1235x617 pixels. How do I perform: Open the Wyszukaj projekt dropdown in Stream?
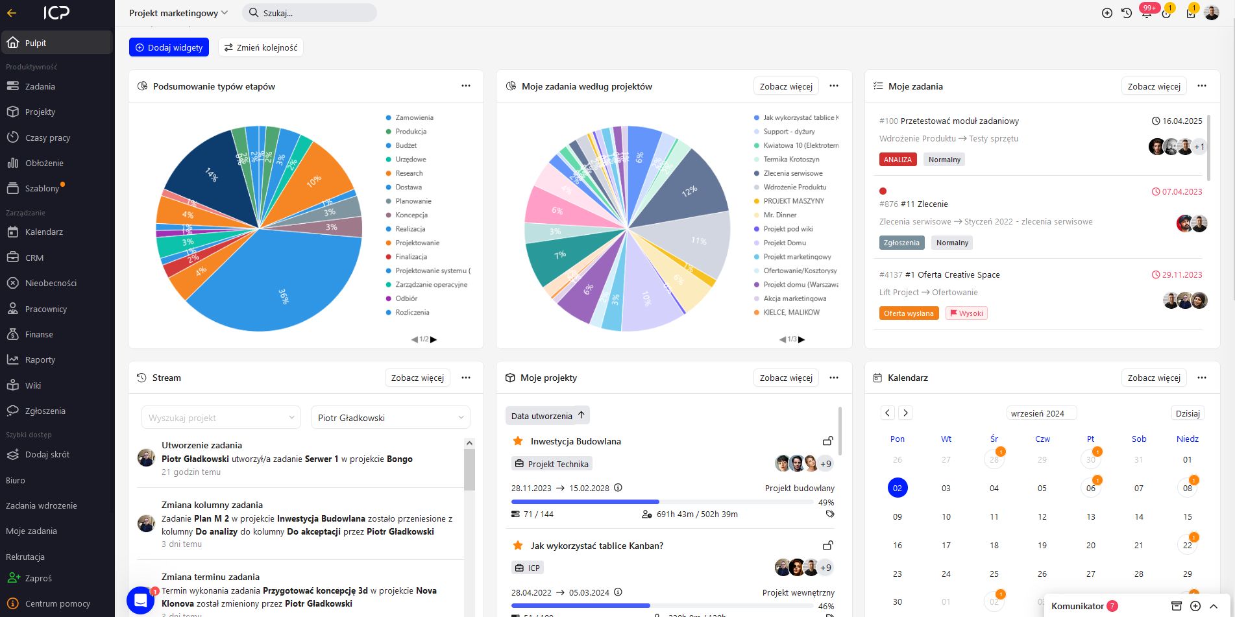[221, 418]
